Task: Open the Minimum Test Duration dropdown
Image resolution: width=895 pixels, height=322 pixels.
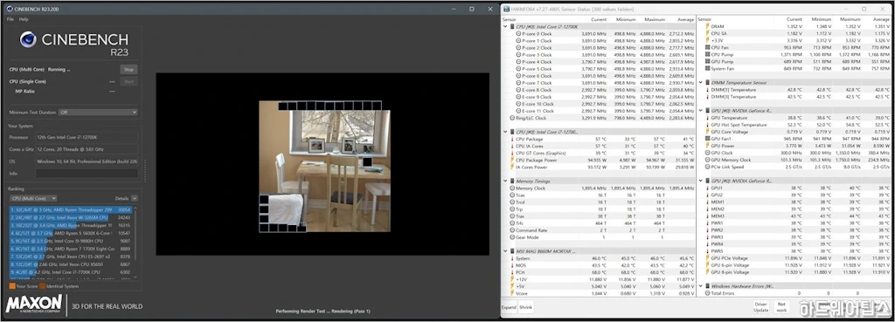Action: (98, 113)
